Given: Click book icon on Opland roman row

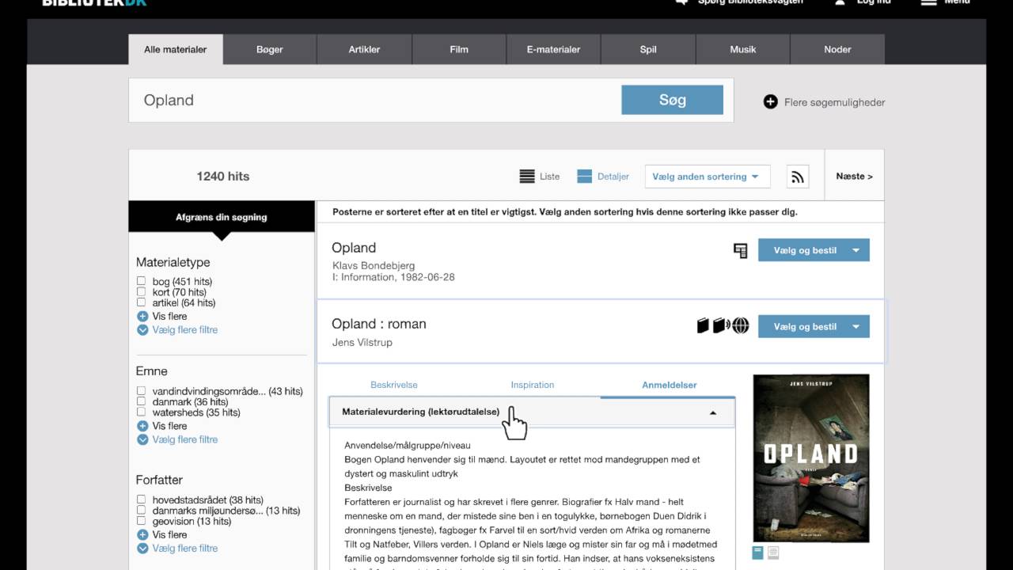Looking at the screenshot, I should 702,325.
